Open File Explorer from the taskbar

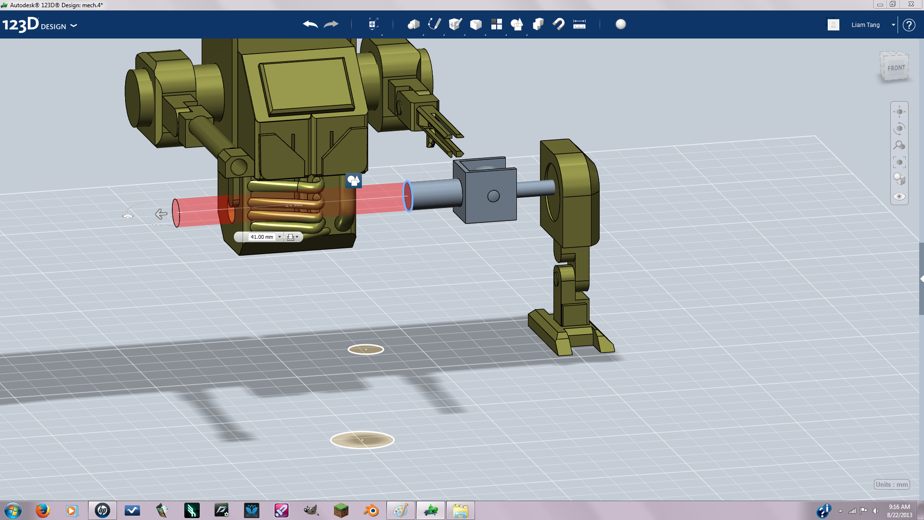pyautogui.click(x=461, y=510)
